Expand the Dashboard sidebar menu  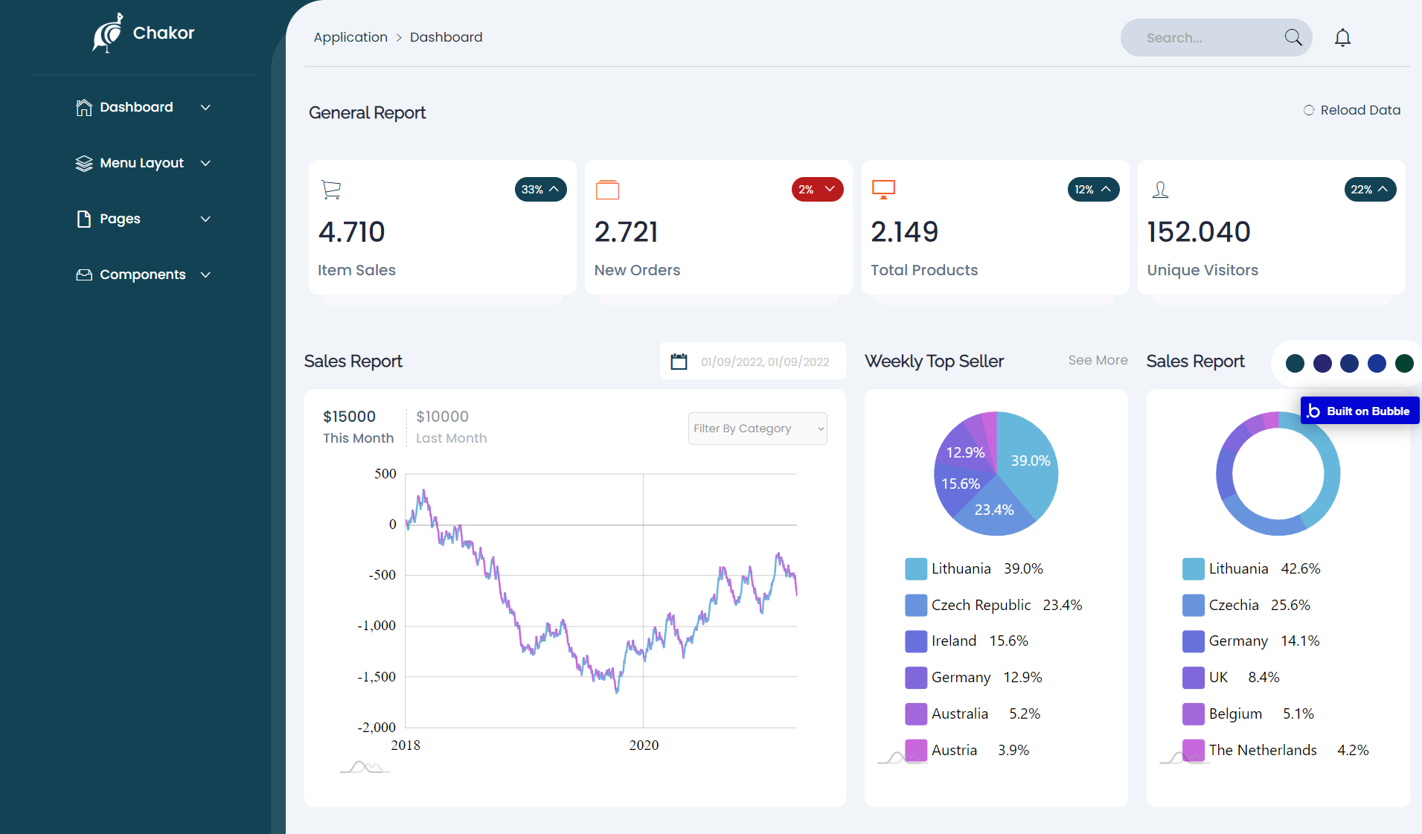pyautogui.click(x=136, y=107)
